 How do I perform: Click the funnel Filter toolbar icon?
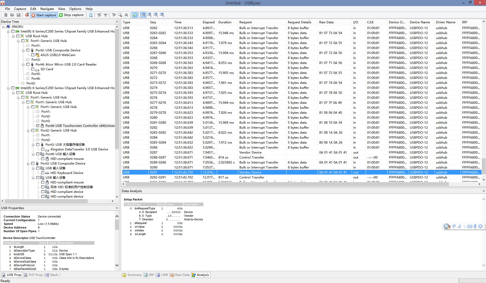tap(106, 15)
